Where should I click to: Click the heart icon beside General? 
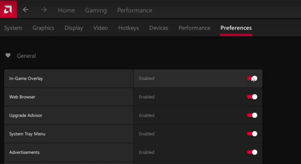pos(8,56)
